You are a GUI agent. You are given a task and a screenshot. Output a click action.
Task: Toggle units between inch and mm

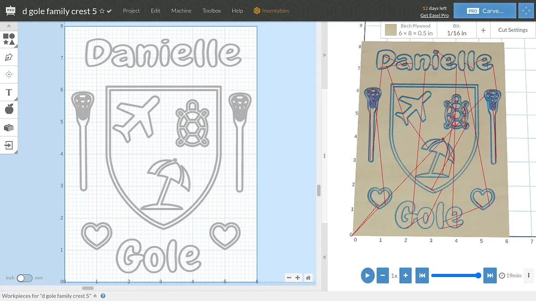click(x=25, y=278)
